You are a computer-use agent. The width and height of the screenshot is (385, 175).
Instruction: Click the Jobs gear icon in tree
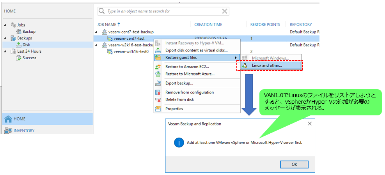click(13, 25)
